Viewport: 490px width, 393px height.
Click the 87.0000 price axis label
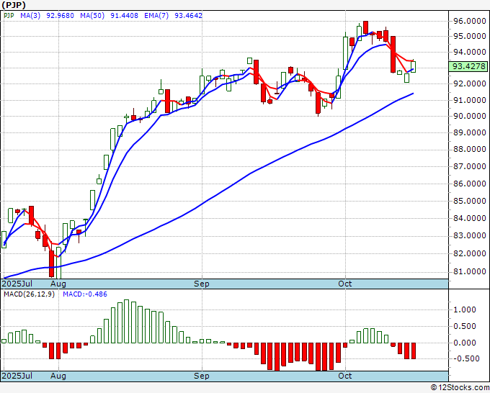470,166
